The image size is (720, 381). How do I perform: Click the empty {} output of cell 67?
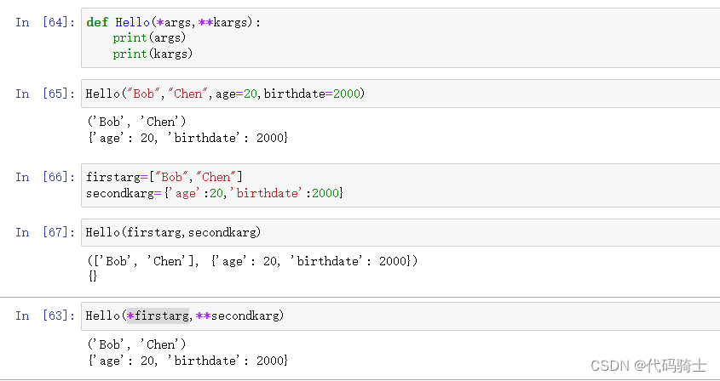pyautogui.click(x=92, y=276)
